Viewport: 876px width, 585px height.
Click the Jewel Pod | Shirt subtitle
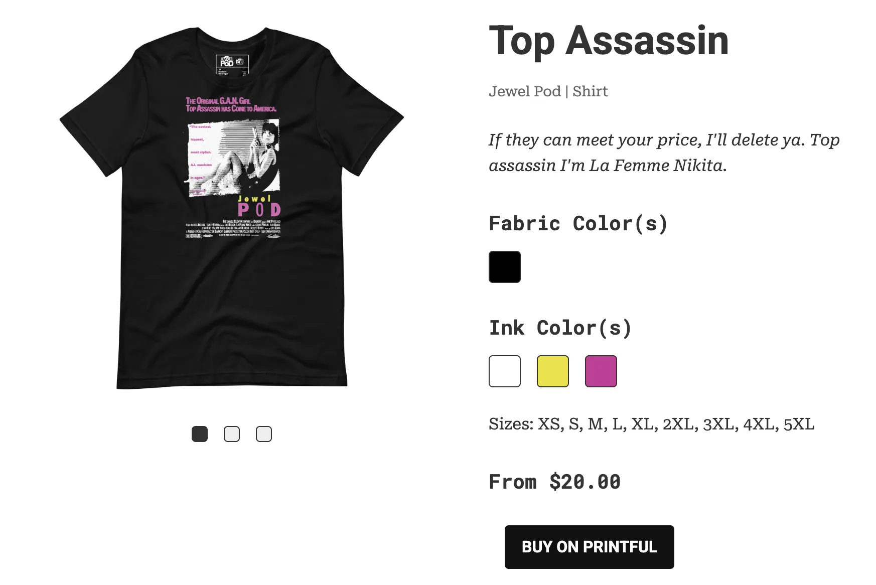[548, 91]
